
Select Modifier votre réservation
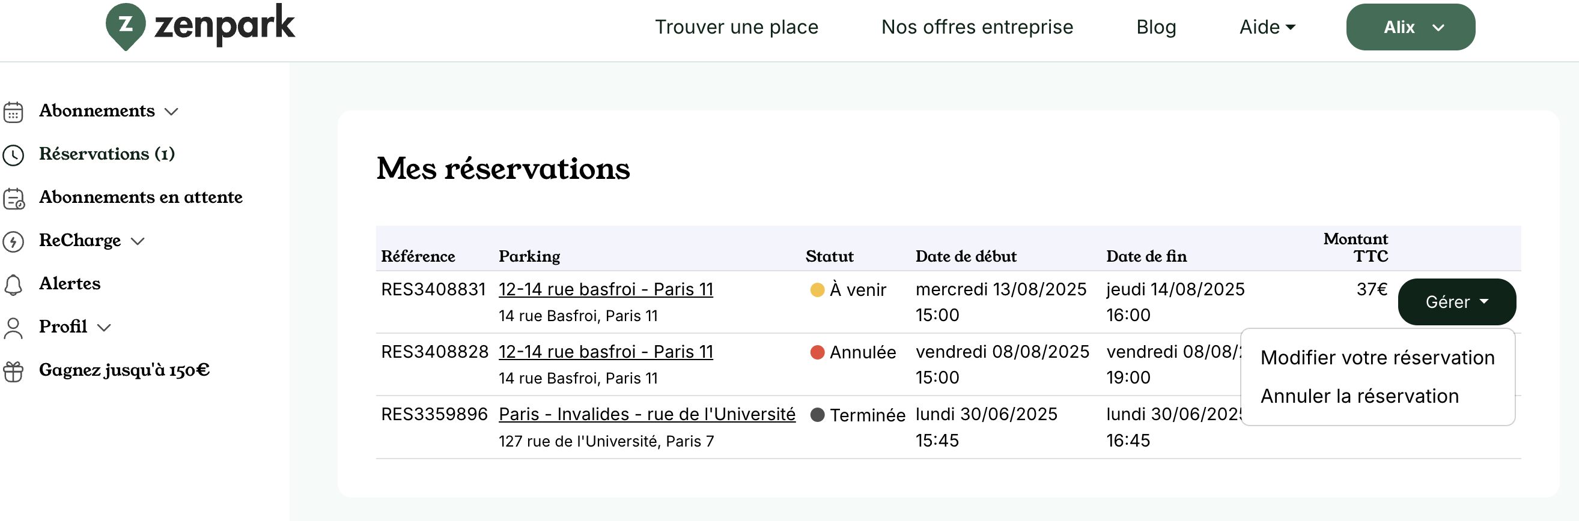1377,358
